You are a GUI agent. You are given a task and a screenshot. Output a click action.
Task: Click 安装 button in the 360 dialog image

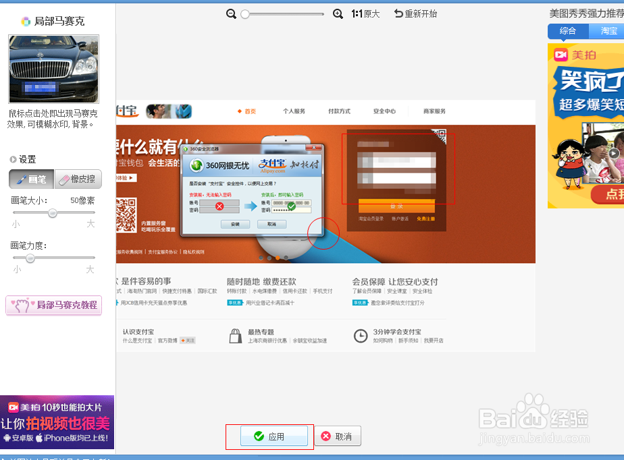[235, 224]
